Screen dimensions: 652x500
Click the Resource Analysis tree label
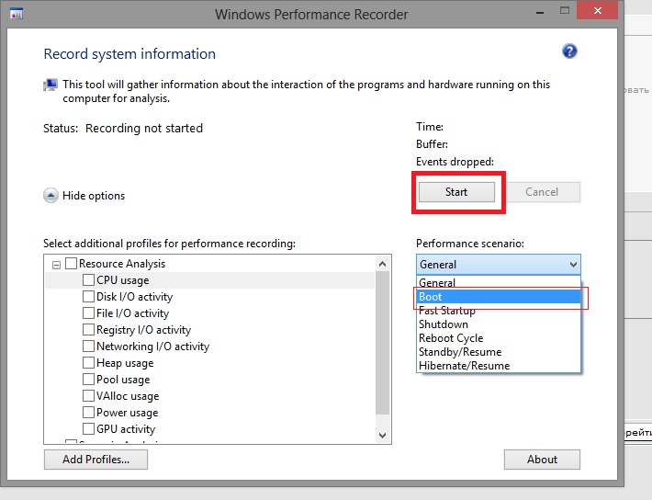122,264
